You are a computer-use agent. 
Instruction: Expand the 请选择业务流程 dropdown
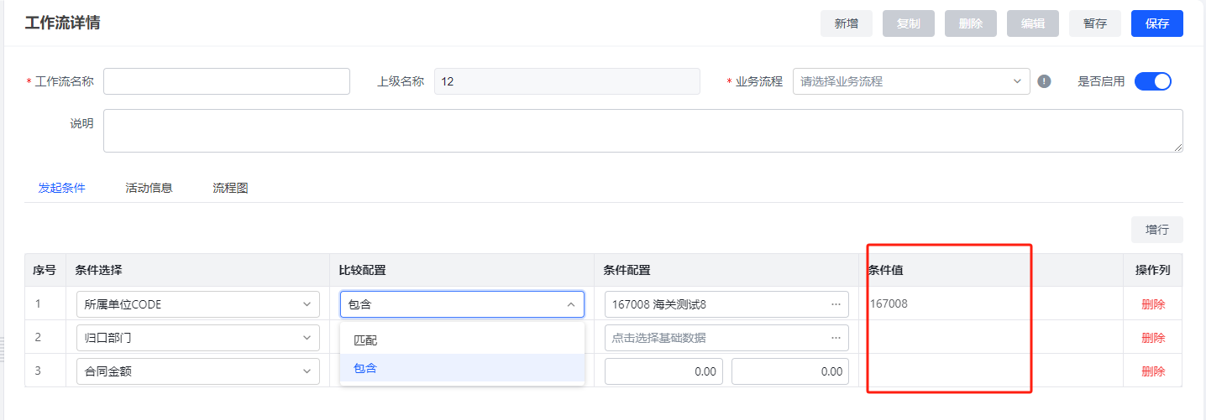tap(911, 81)
